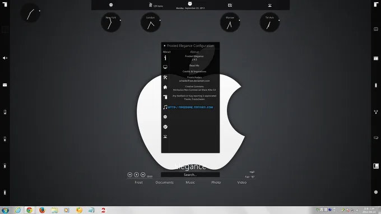Open the Photo launcher tab

point(216,183)
